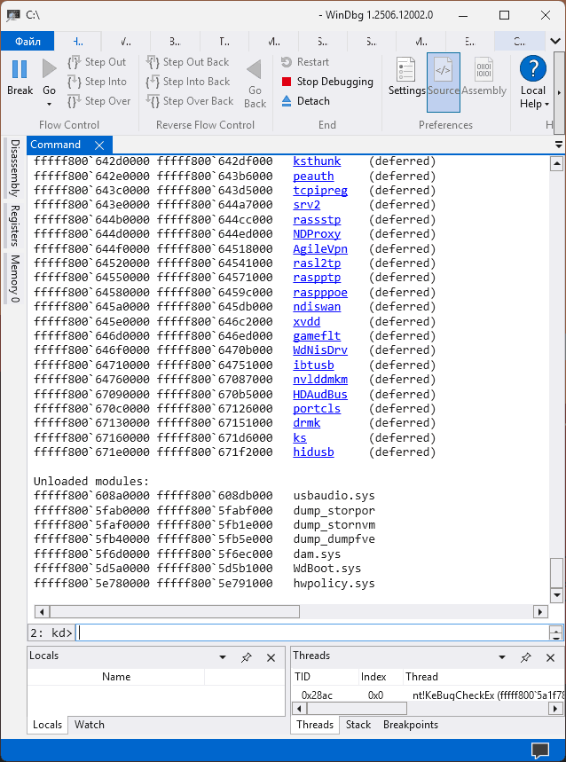This screenshot has height=762, width=566.
Task: Click the kd command input field
Action: (x=311, y=632)
